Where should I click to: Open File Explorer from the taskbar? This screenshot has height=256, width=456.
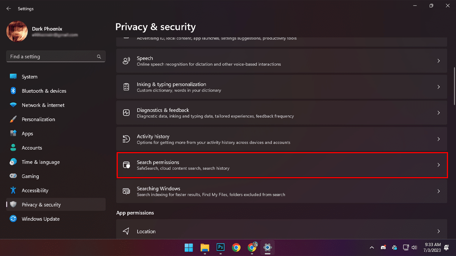[205, 248]
